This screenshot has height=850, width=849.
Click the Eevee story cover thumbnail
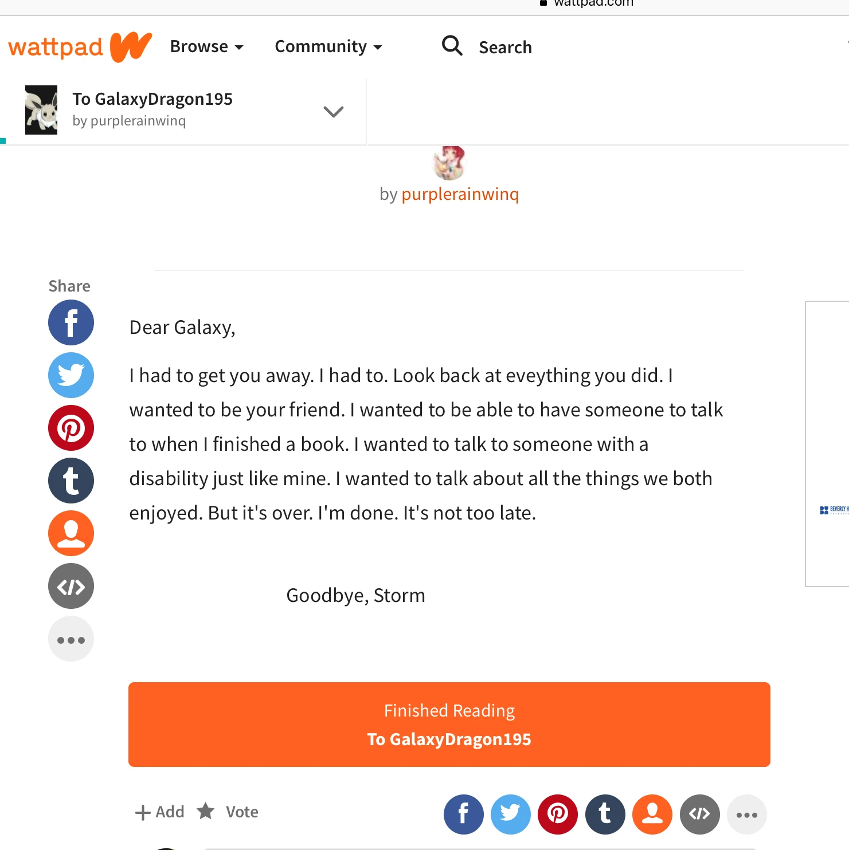click(41, 110)
